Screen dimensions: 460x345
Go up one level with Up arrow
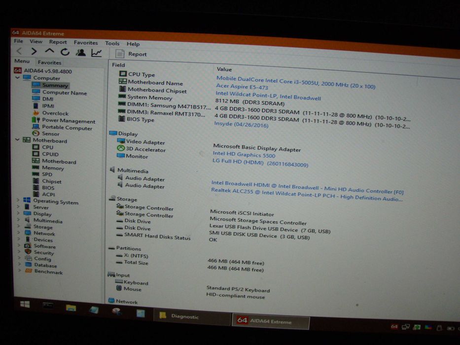point(49,52)
